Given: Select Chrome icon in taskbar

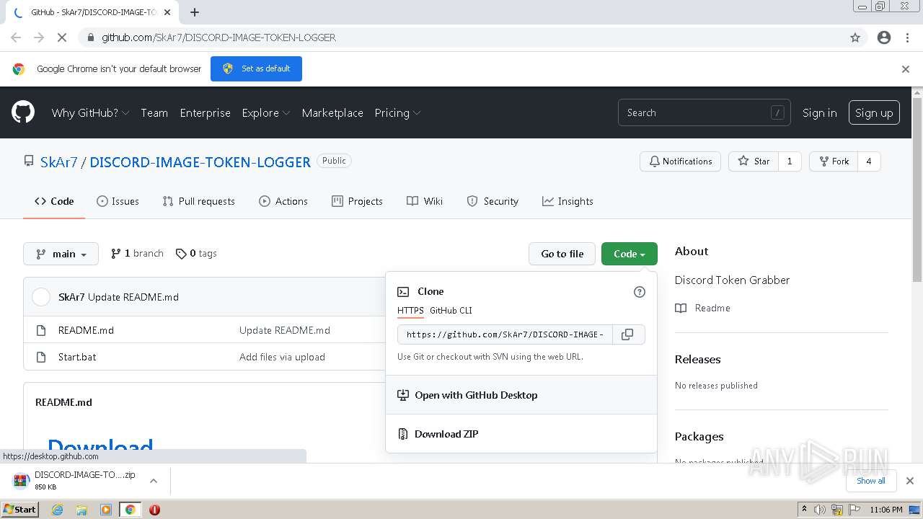Looking at the screenshot, I should click(x=130, y=510).
